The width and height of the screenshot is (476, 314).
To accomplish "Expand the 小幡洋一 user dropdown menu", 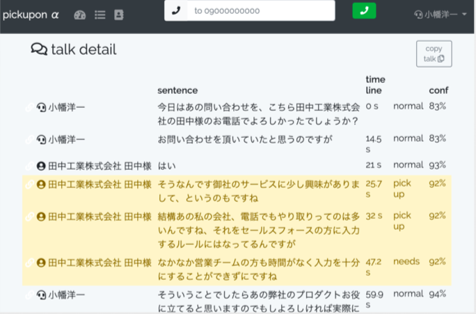I will [x=440, y=14].
